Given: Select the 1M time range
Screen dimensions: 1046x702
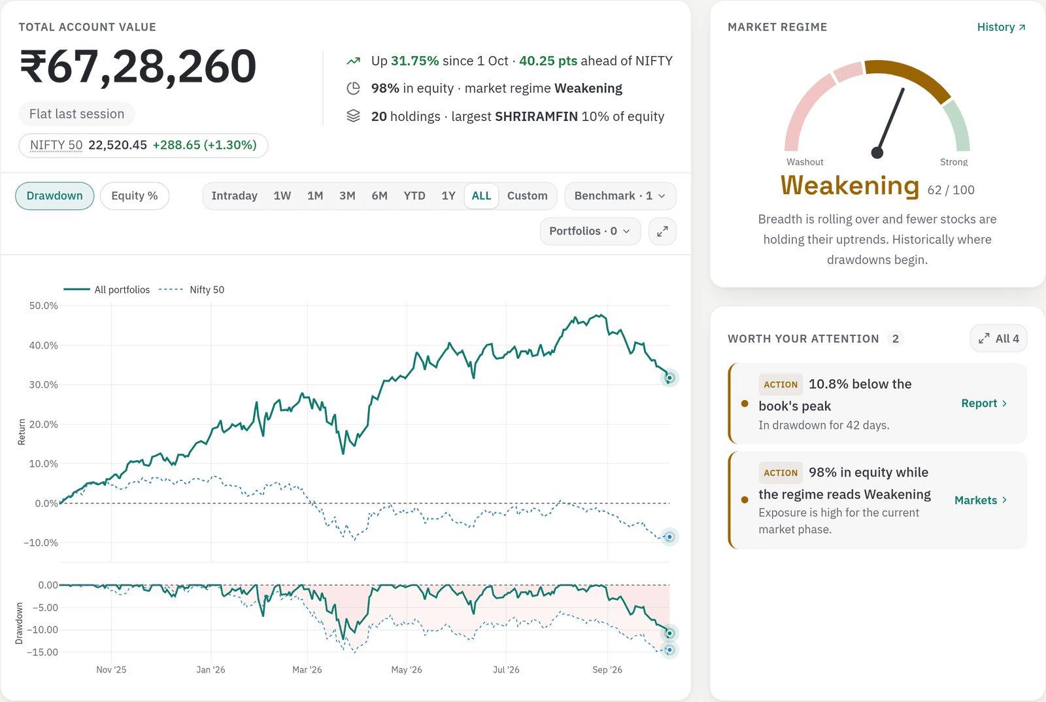Looking at the screenshot, I should click(315, 196).
